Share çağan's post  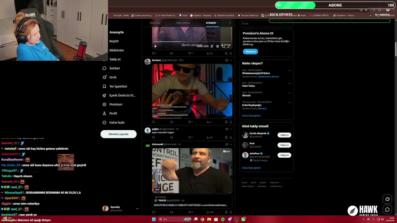[231, 138]
